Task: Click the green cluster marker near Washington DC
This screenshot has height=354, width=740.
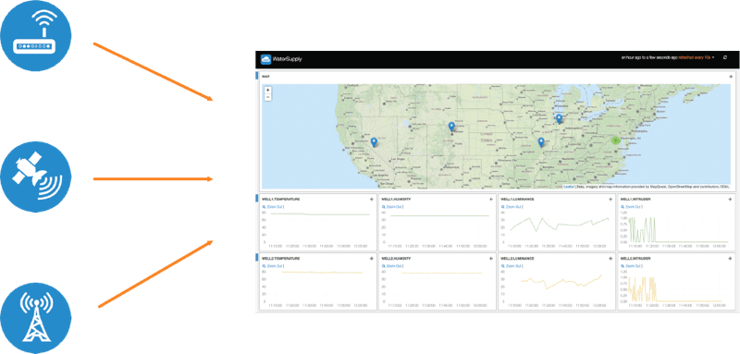Action: pos(615,140)
